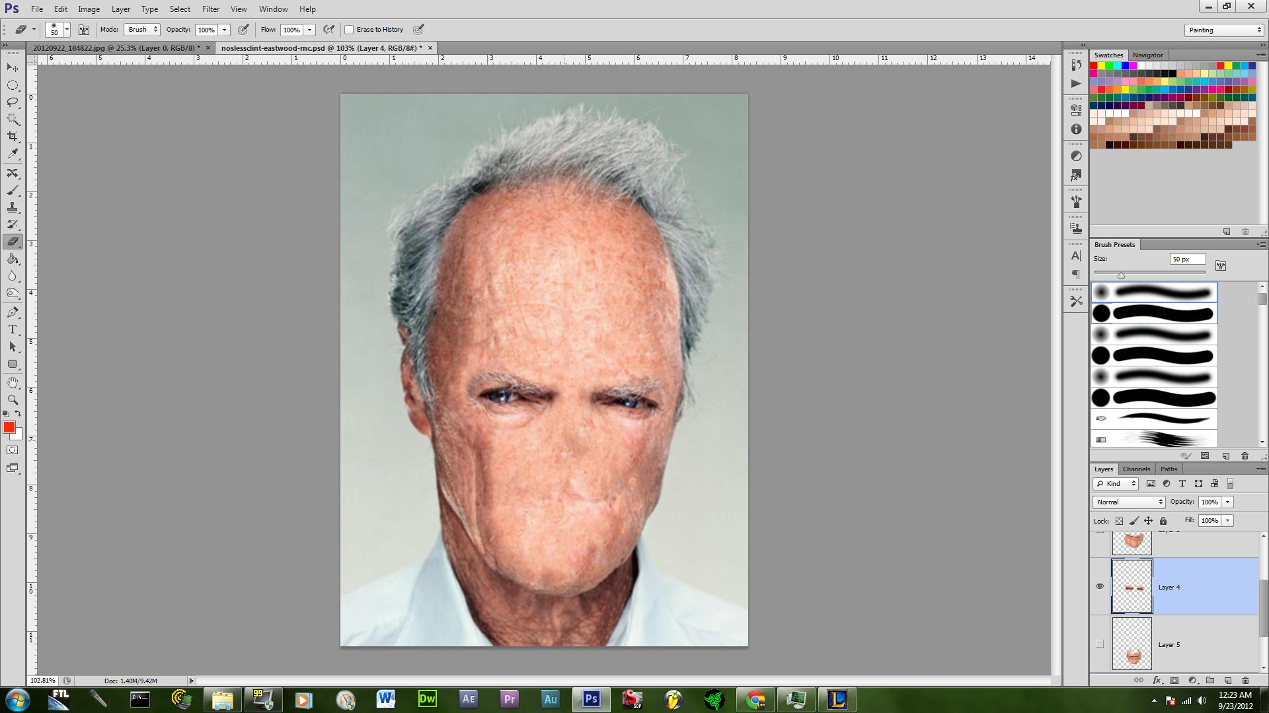The image size is (1269, 713).
Task: Open brush preset picker arrow
Action: [x=67, y=30]
